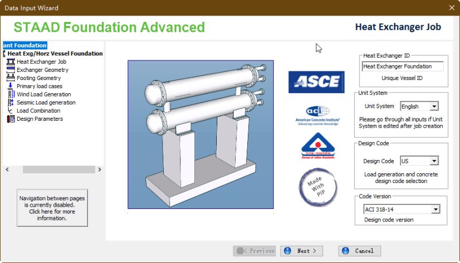The height and width of the screenshot is (263, 460).
Task: Open Load Combination page
Action: (x=39, y=110)
